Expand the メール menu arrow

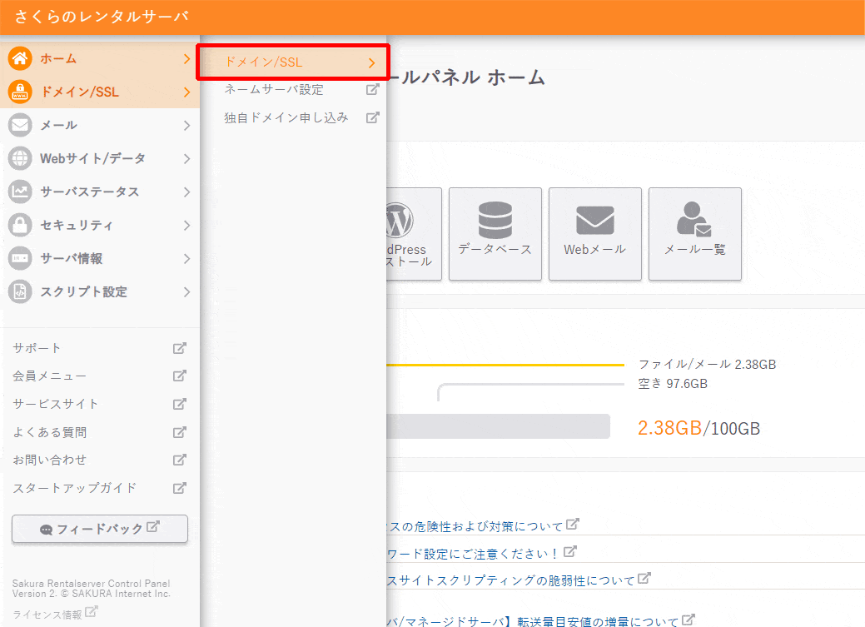[x=186, y=126]
